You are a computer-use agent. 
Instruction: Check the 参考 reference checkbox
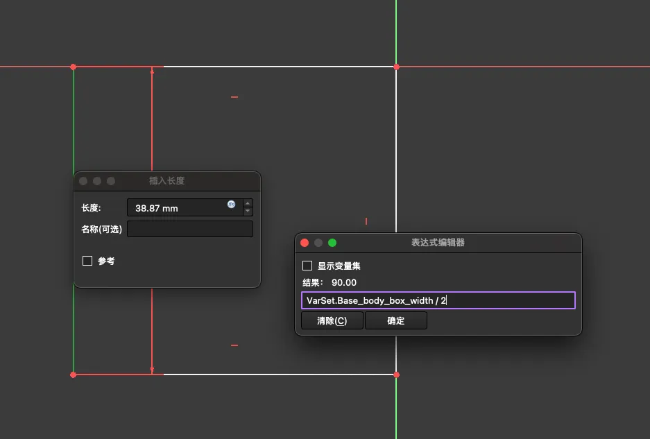click(87, 261)
